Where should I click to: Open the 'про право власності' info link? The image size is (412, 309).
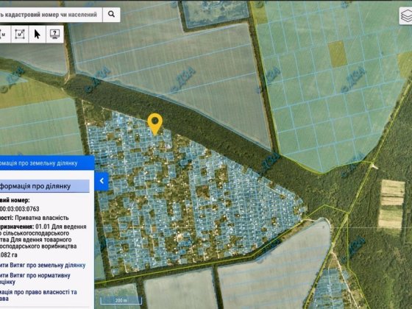(38, 295)
